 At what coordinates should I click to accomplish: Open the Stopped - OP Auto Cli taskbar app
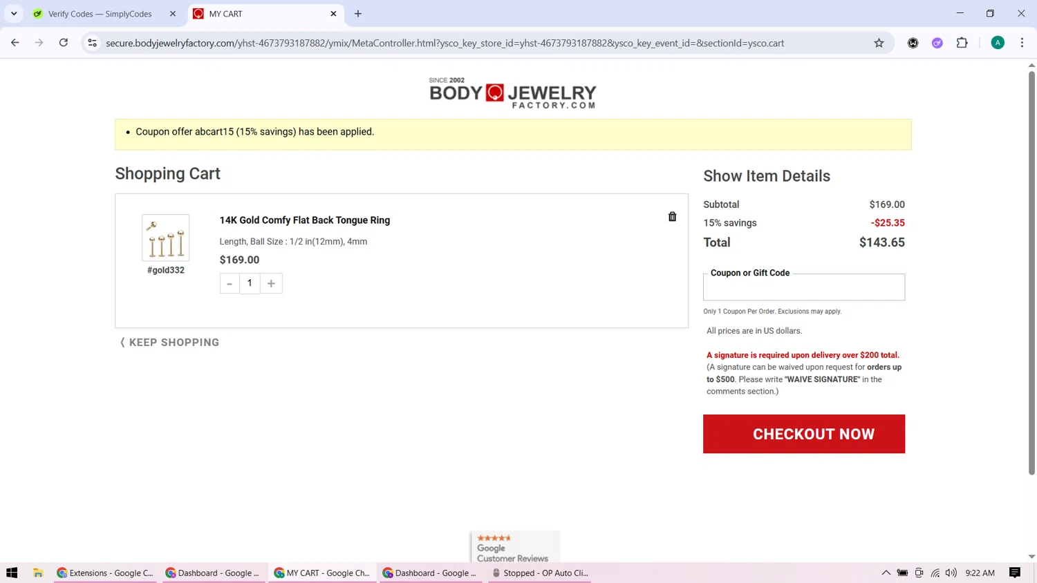540,573
